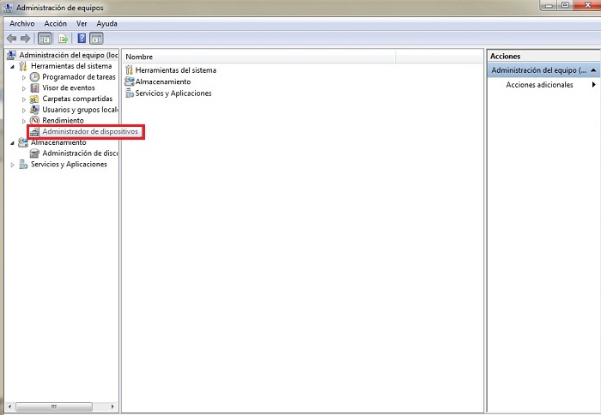The width and height of the screenshot is (601, 415).
Task: Click the Forward arrow toolbar icon
Action: [x=25, y=39]
